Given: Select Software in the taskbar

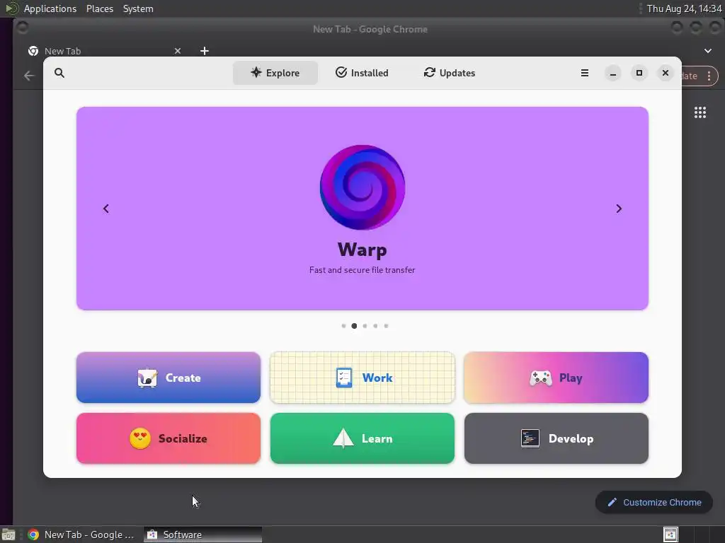Looking at the screenshot, I should point(202,535).
